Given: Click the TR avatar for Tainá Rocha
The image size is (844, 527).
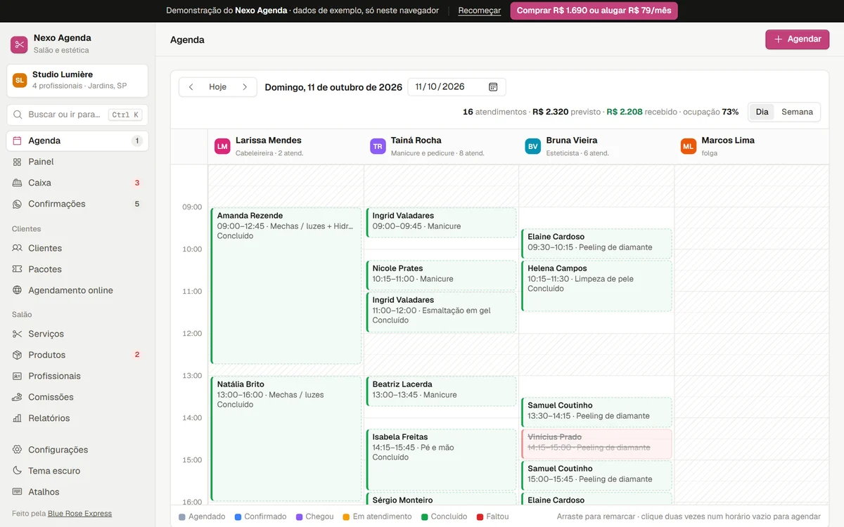Looking at the screenshot, I should (x=378, y=146).
